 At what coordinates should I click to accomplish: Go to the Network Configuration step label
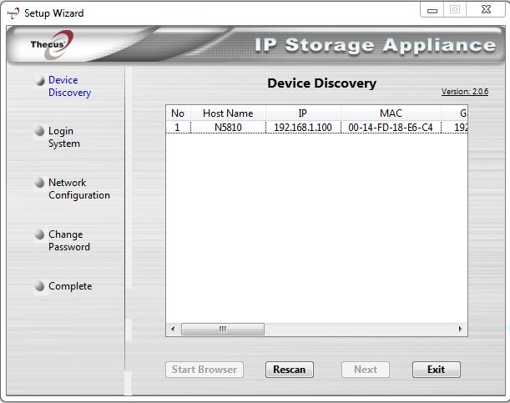[x=78, y=189]
